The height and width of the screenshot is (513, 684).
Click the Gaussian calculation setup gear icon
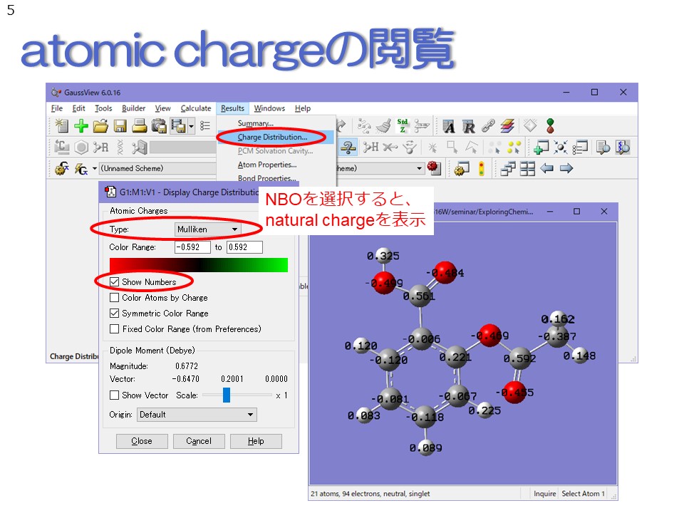(x=61, y=168)
